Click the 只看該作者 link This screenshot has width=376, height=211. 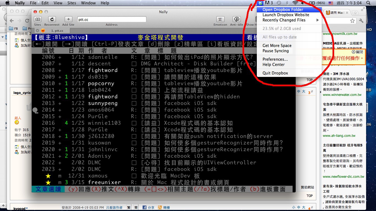114,208
